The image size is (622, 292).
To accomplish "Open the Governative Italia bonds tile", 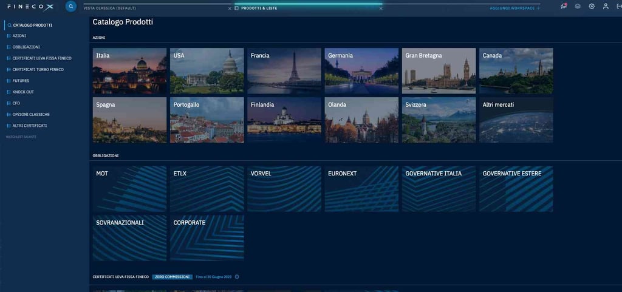I will coord(439,189).
